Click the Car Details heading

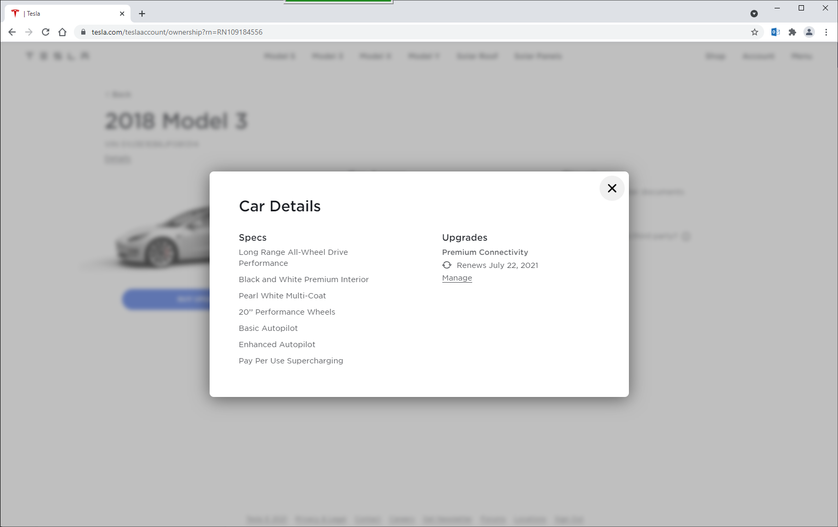[x=279, y=206]
